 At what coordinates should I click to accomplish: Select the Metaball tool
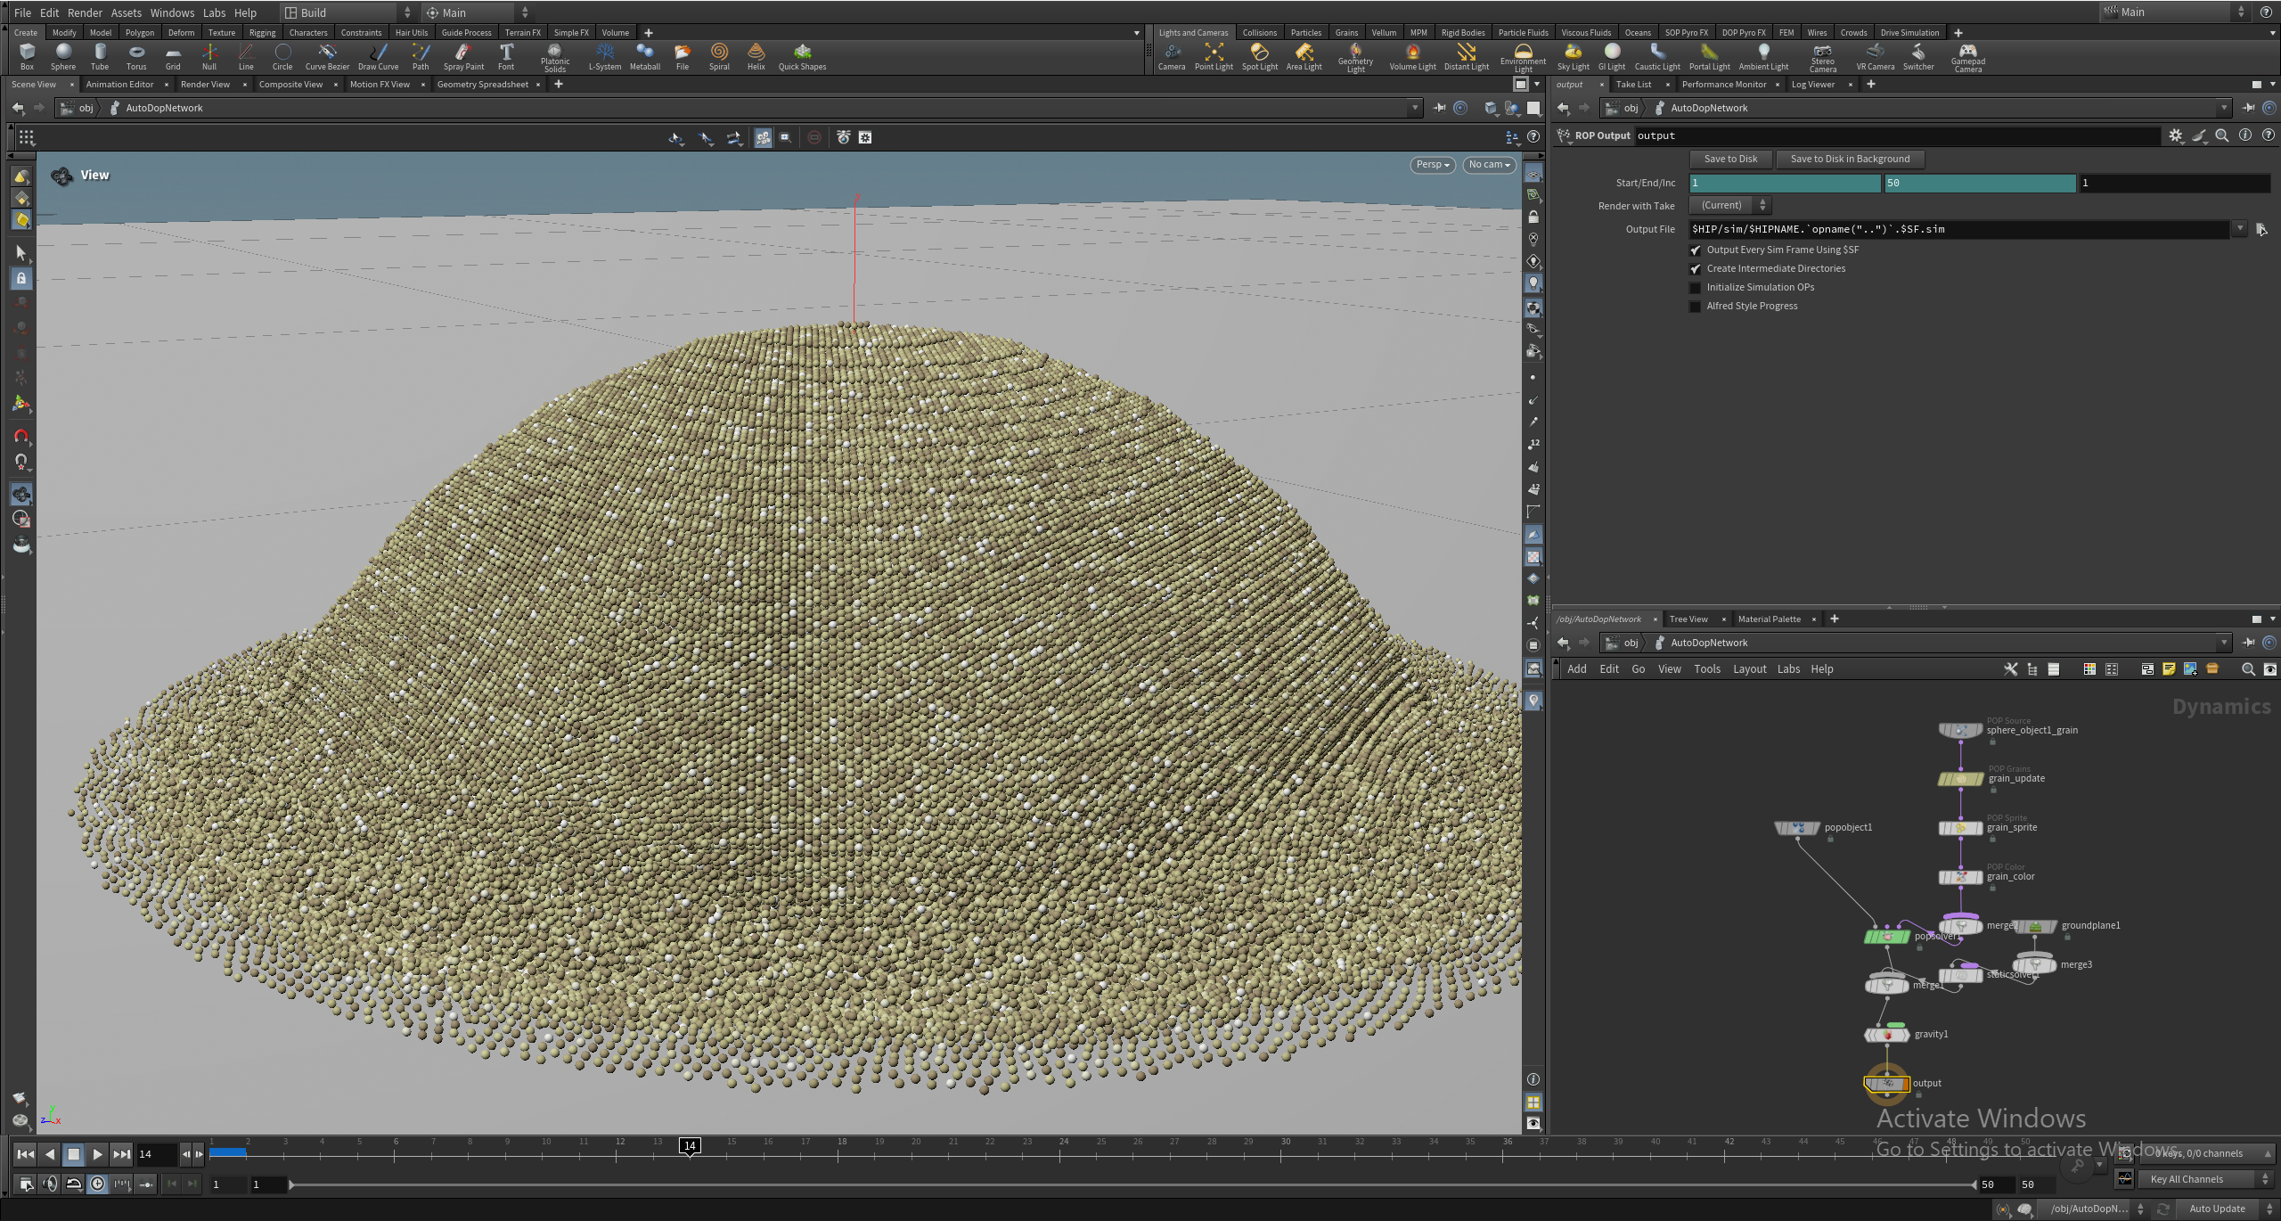coord(644,56)
